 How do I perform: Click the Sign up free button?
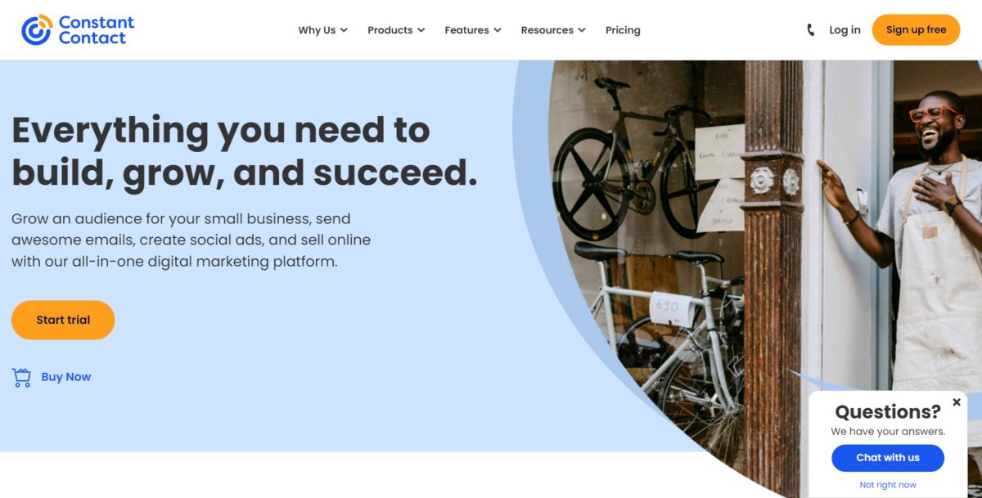click(916, 30)
